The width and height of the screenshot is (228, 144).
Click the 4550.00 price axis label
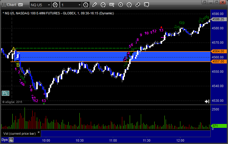point(218,72)
